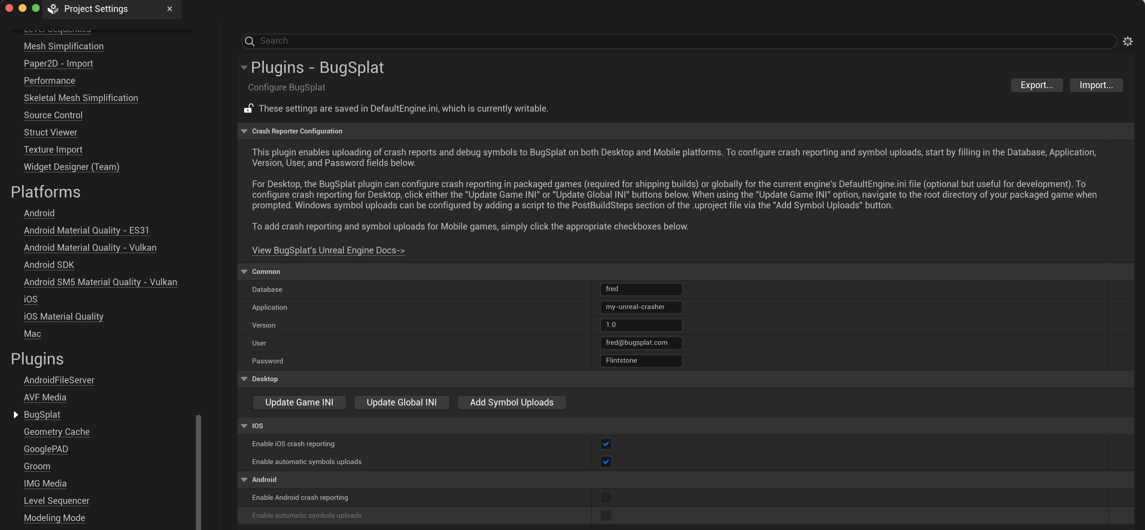Click the sidebar vertical scrollbar

[198, 472]
